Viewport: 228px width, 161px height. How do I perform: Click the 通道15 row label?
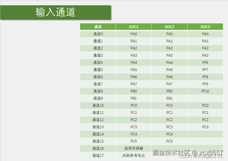point(98,141)
